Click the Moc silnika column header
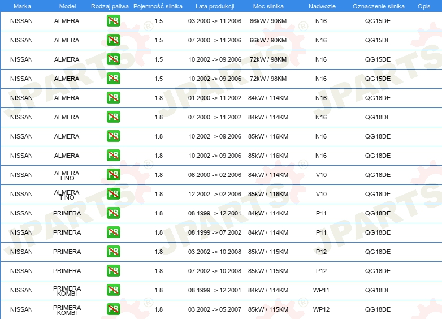This screenshot has height=319, width=442. [268, 6]
